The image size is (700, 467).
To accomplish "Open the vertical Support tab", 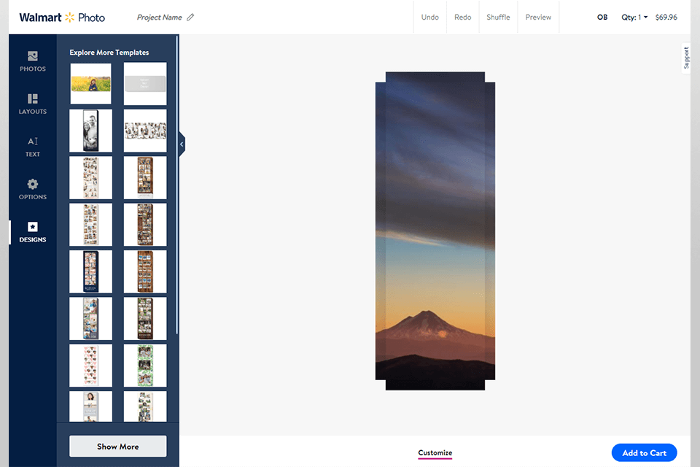I will [686, 58].
